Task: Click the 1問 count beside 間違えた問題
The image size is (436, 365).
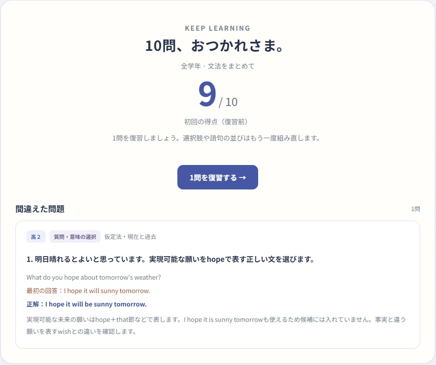Action: (x=415, y=209)
